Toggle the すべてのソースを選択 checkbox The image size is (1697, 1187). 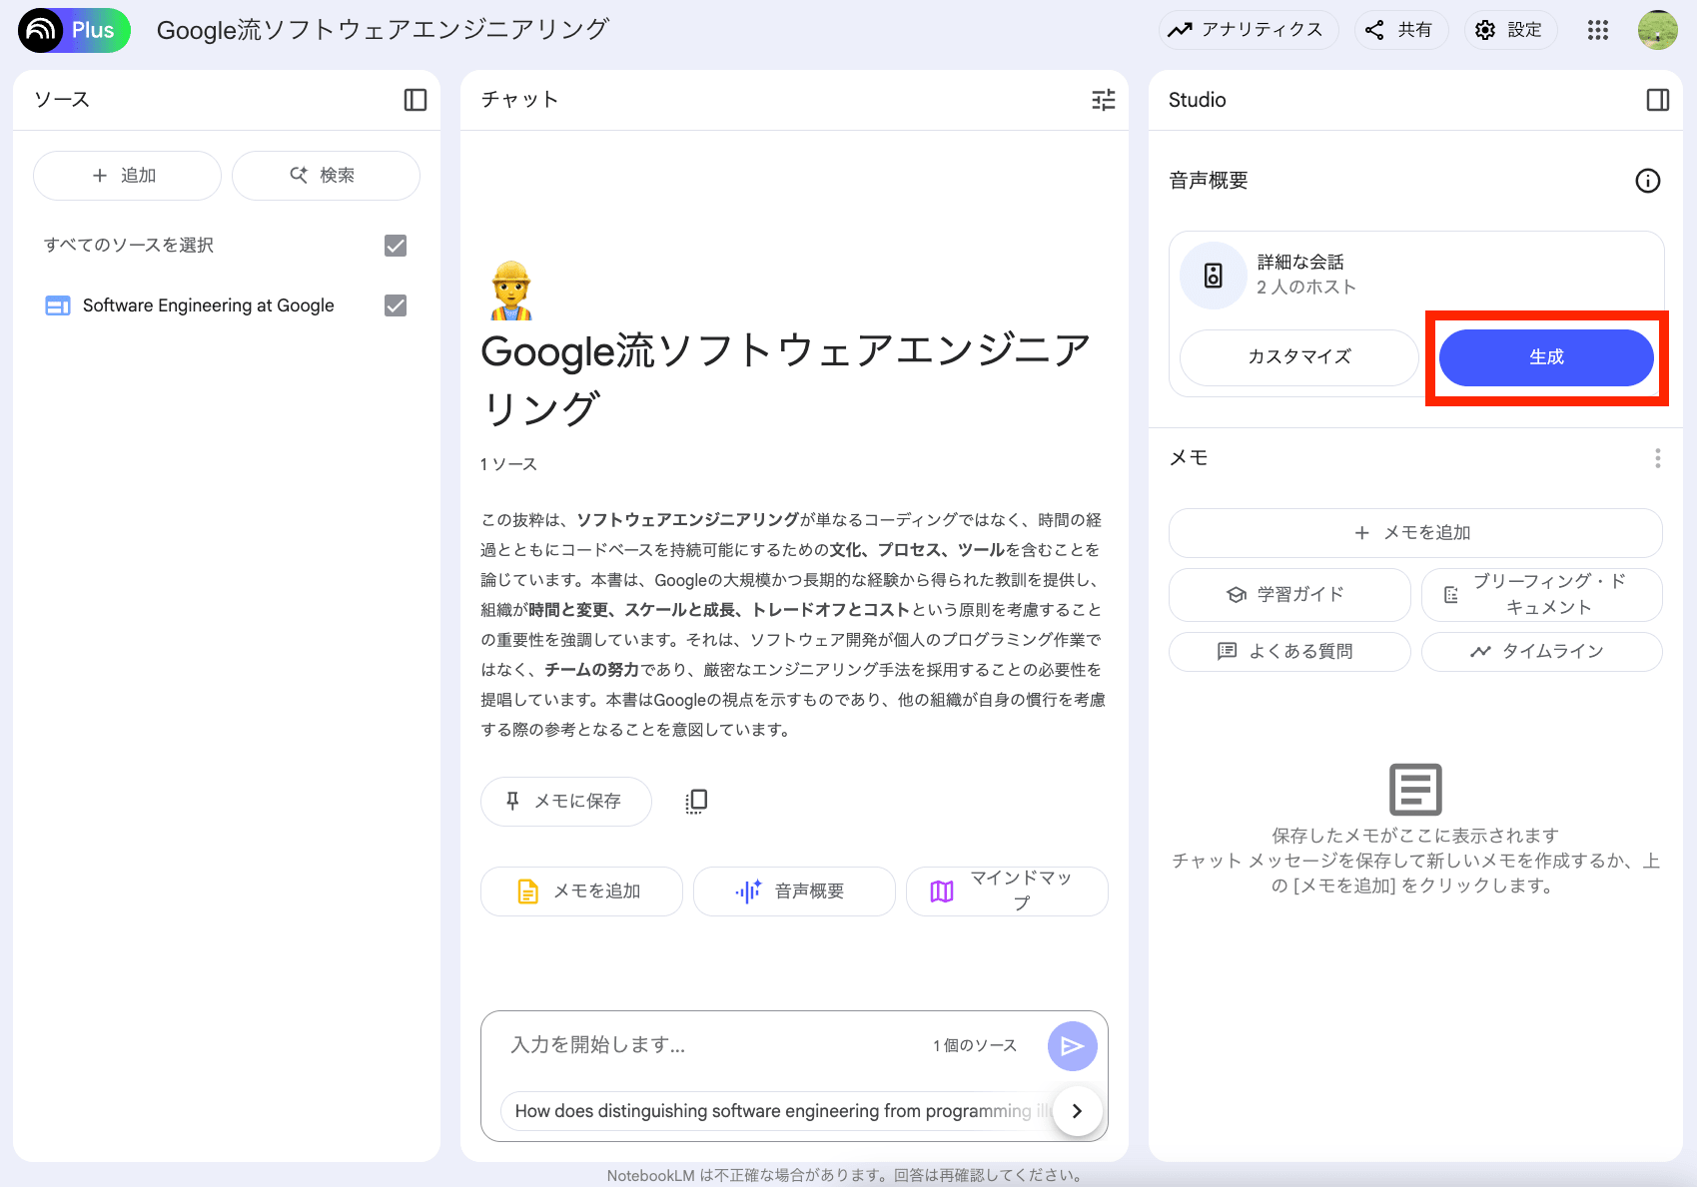[396, 246]
